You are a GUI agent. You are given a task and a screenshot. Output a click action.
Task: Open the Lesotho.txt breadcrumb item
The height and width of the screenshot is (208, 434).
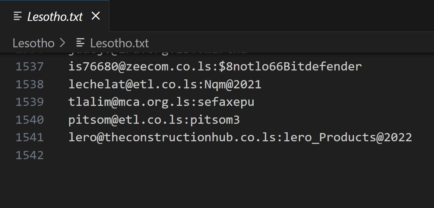pos(119,43)
